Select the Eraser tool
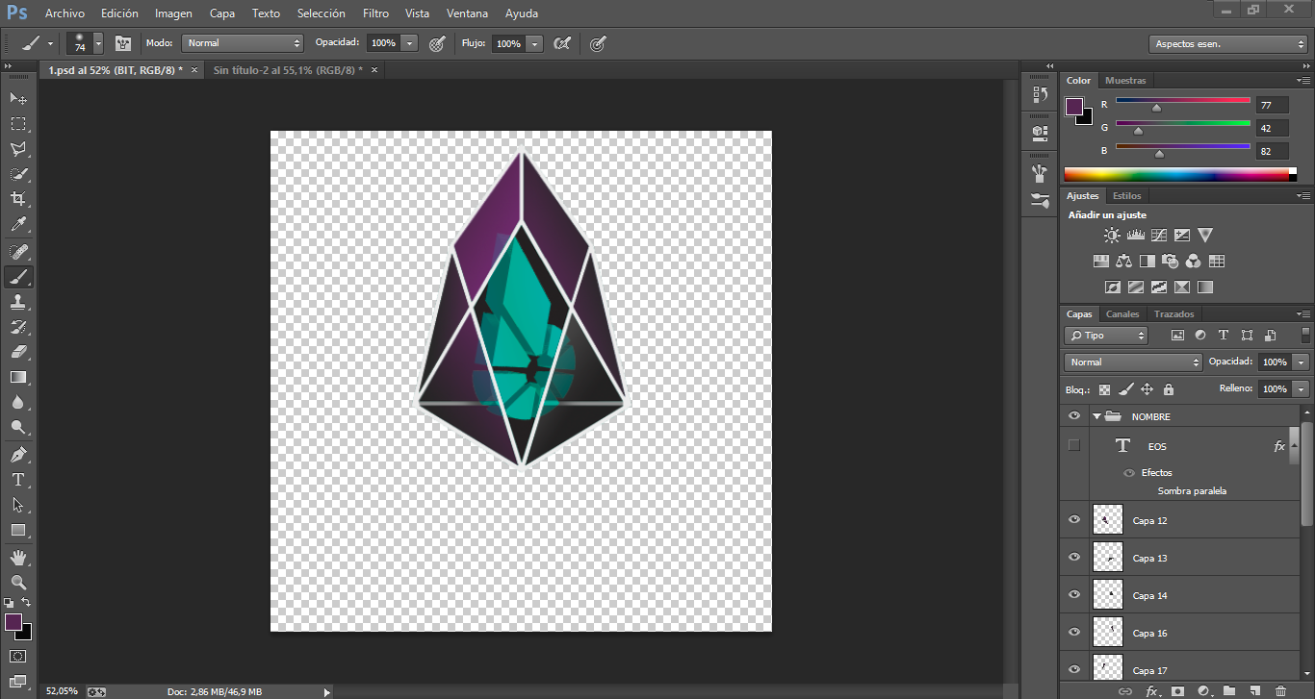The width and height of the screenshot is (1315, 699). pyautogui.click(x=18, y=352)
